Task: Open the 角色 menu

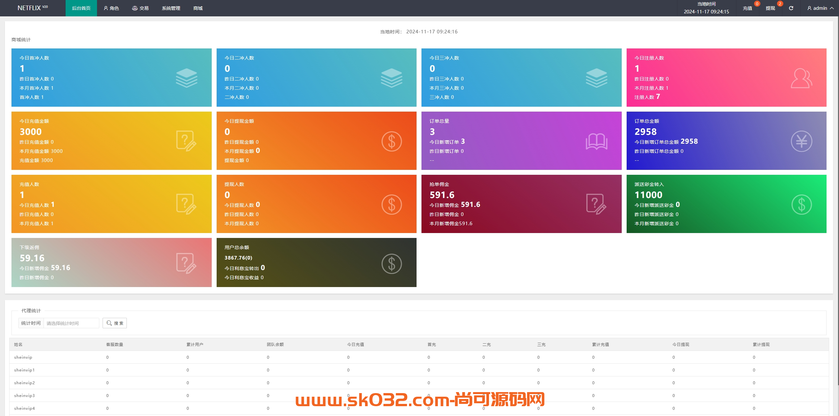Action: (x=111, y=8)
